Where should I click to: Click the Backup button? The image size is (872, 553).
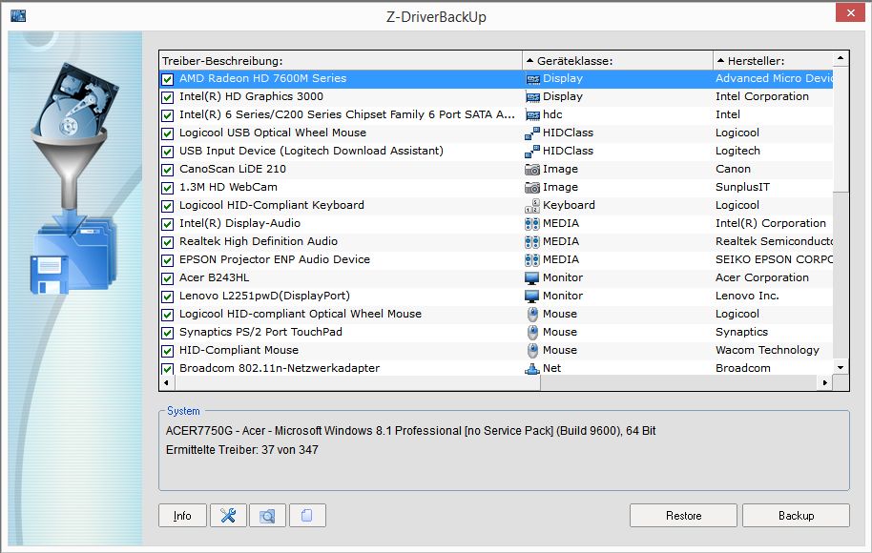click(796, 515)
